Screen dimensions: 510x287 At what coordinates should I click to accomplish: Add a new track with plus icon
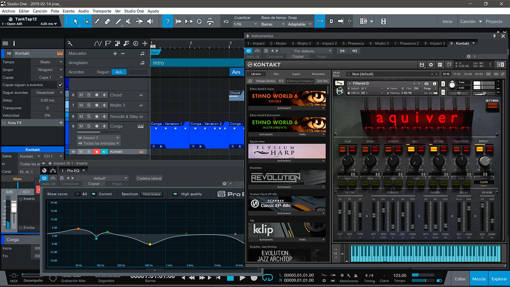click(x=145, y=43)
